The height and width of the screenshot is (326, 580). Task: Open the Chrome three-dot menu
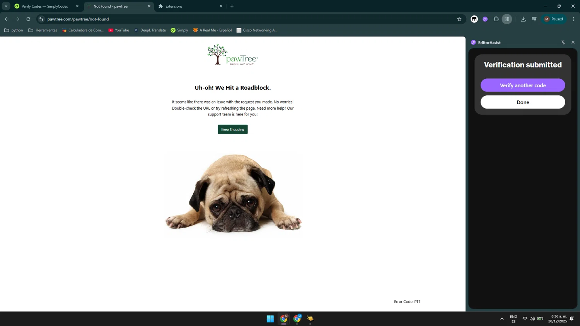(x=573, y=19)
